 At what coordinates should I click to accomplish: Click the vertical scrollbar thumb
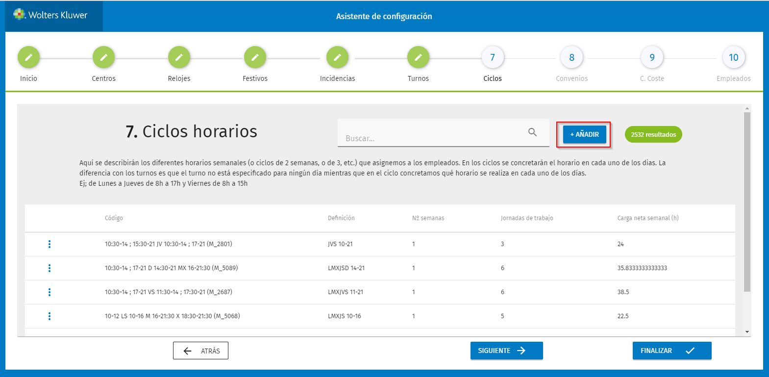click(747, 202)
